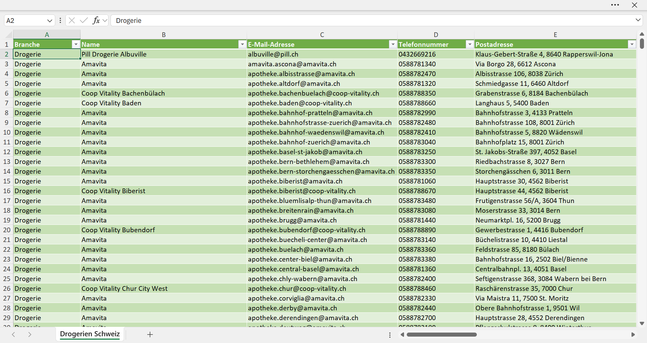Select phone number 0588788660
Screen dimensions: 647x343
tap(436, 103)
